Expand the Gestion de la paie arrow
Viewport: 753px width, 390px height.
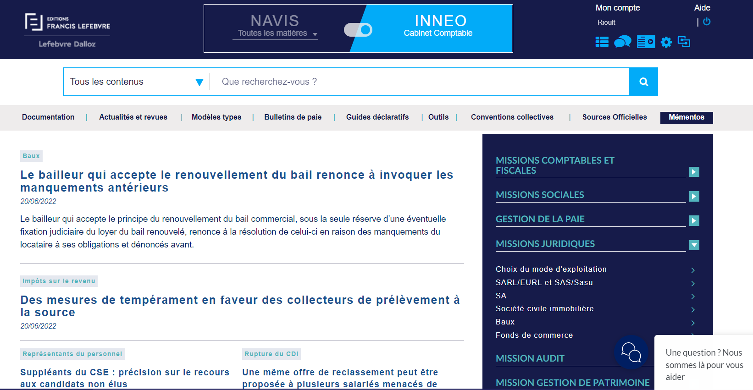point(694,220)
